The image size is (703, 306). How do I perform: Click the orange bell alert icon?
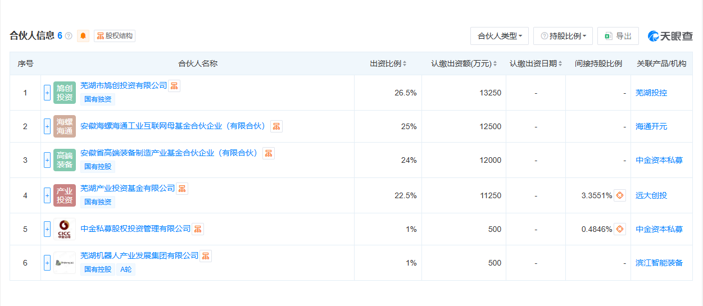click(x=83, y=36)
